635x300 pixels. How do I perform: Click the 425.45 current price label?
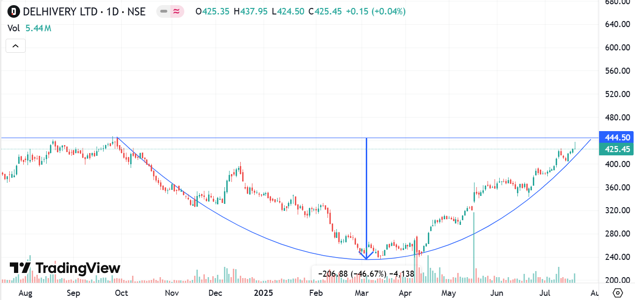tap(617, 149)
